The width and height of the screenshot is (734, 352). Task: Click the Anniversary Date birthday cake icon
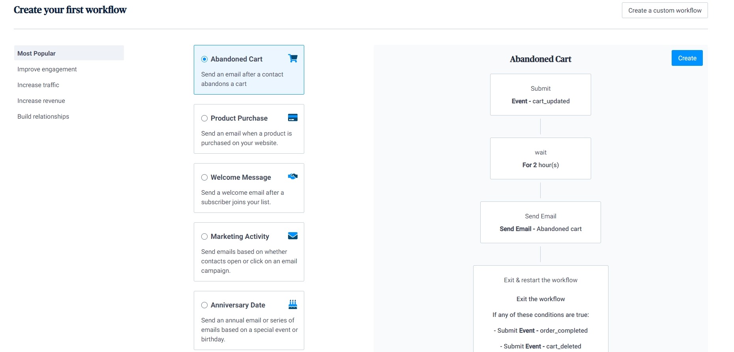pyautogui.click(x=293, y=304)
